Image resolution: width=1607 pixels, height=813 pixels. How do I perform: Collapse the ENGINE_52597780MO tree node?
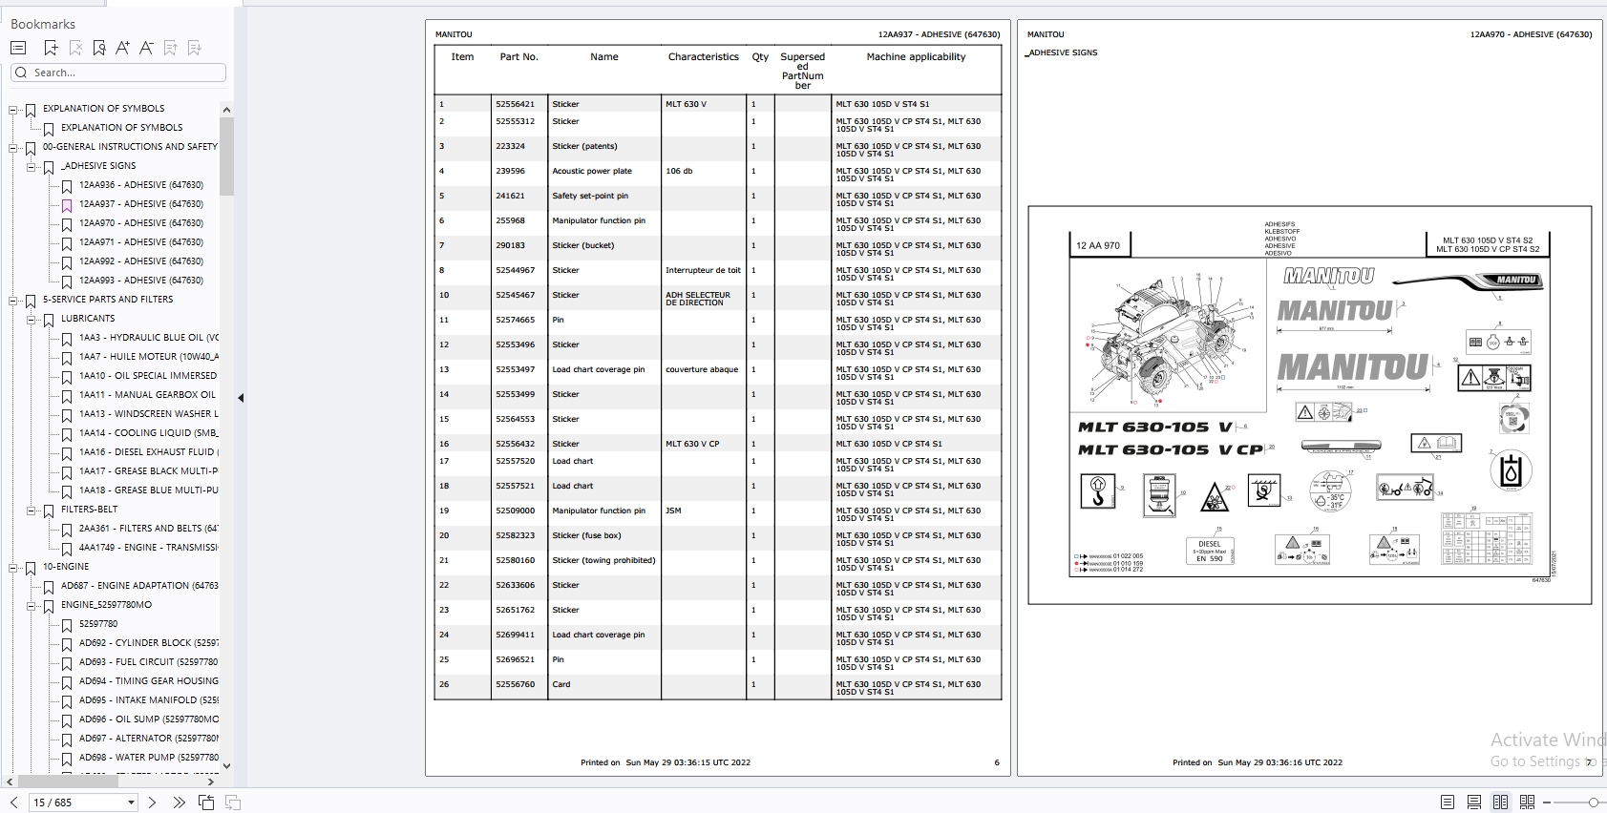point(32,606)
